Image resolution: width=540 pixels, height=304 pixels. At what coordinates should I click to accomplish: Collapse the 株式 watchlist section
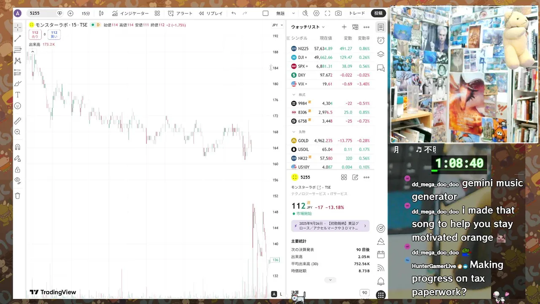[x=294, y=95]
